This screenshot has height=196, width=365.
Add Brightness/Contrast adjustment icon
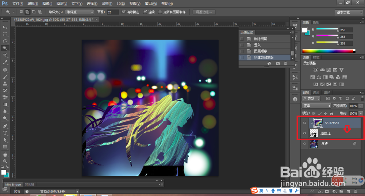[x=315, y=70]
